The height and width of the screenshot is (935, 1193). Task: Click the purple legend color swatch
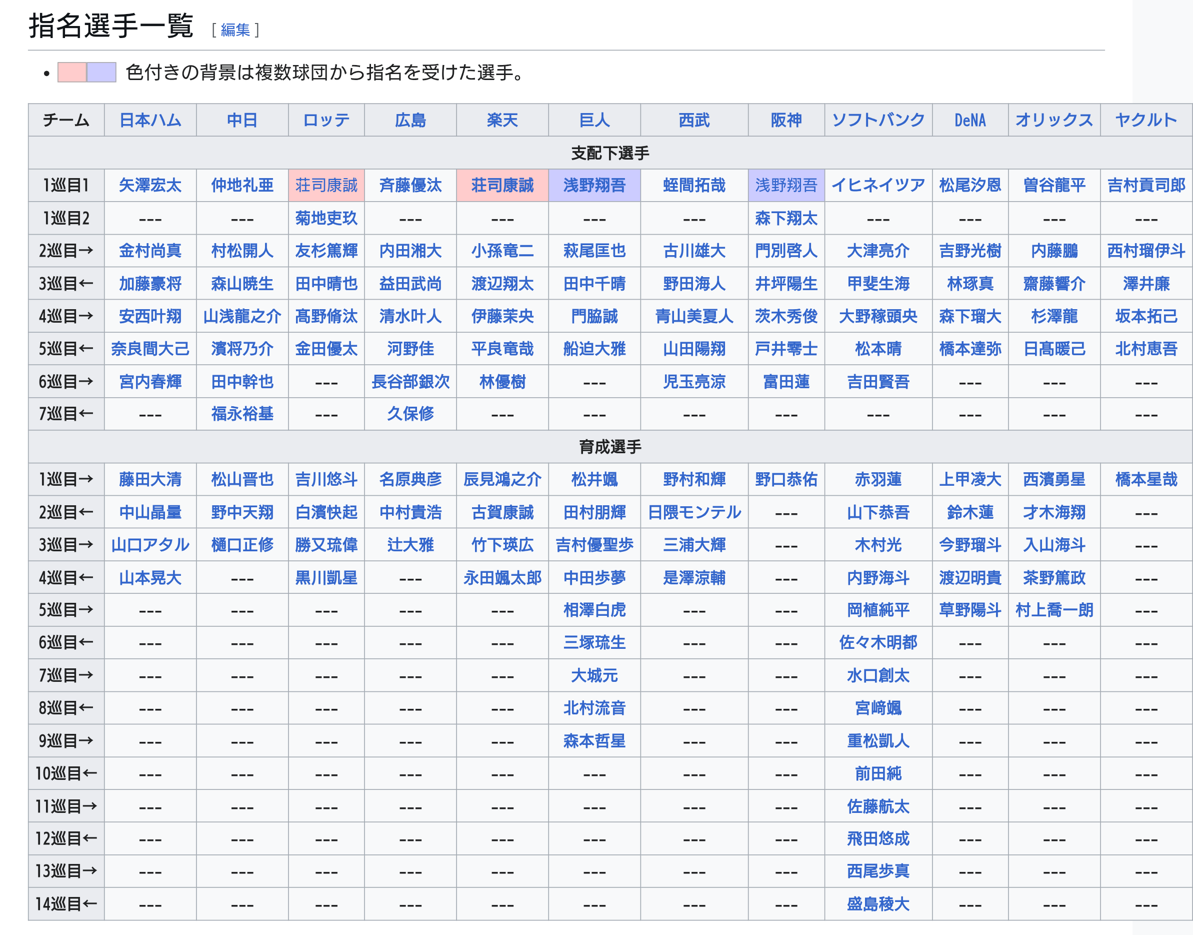click(x=101, y=72)
